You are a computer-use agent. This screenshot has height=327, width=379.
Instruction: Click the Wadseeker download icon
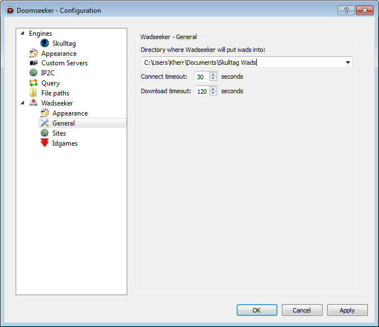pyautogui.click(x=33, y=103)
